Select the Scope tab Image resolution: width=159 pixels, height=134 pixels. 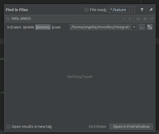pyautogui.click(x=56, y=27)
